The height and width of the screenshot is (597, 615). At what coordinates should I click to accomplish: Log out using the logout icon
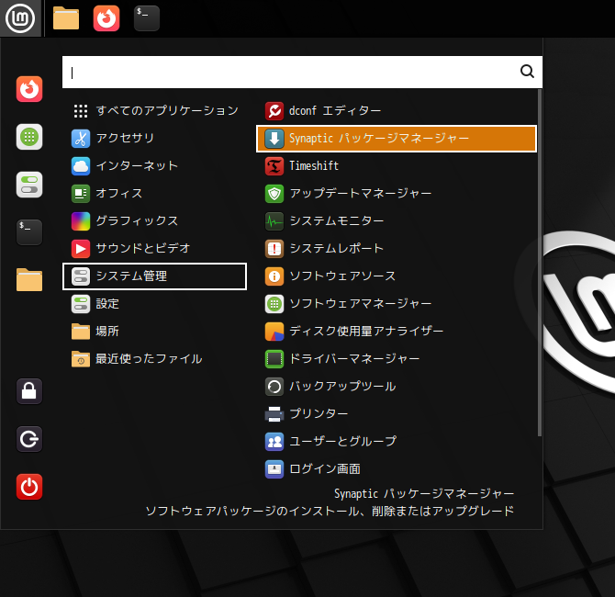click(x=29, y=439)
